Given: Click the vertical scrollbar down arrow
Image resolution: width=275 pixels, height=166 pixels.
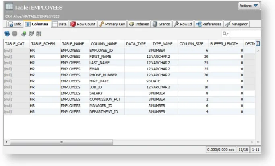Looking at the screenshot, I should pyautogui.click(x=258, y=142).
